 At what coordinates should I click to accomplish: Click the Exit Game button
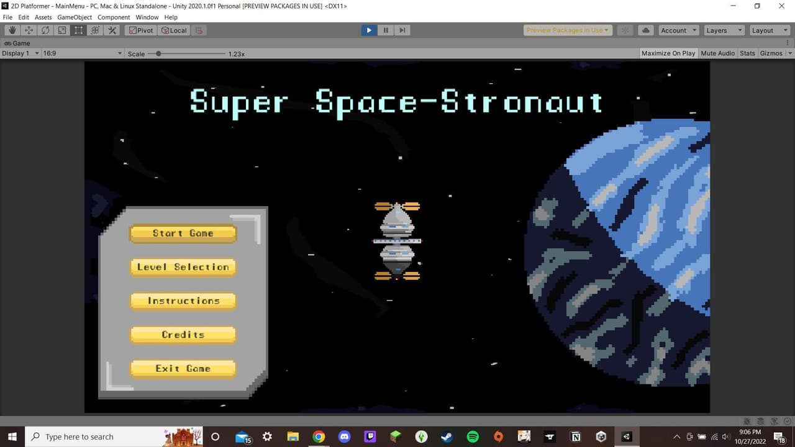point(183,369)
